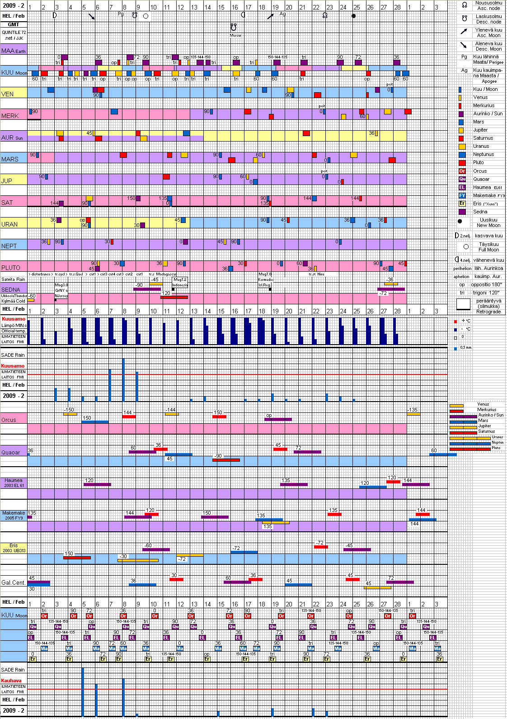Click the descending Moon arrow in the legend

pyautogui.click(x=464, y=45)
